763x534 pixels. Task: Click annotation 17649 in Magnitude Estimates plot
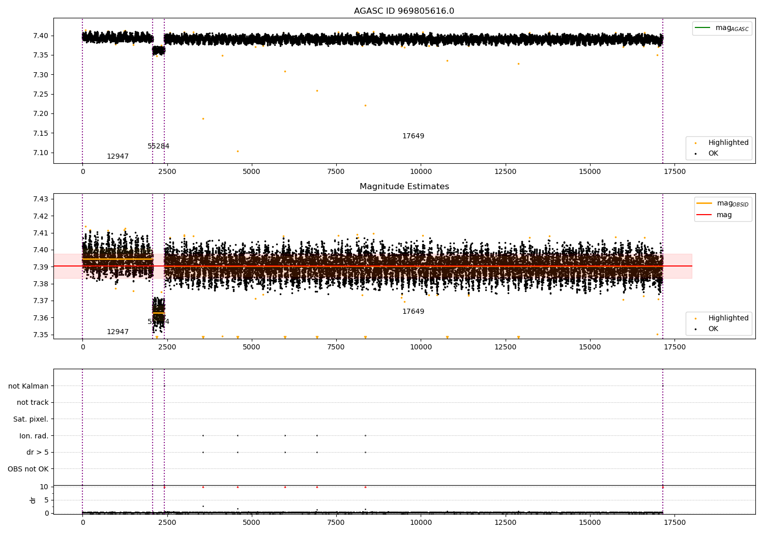coord(413,312)
